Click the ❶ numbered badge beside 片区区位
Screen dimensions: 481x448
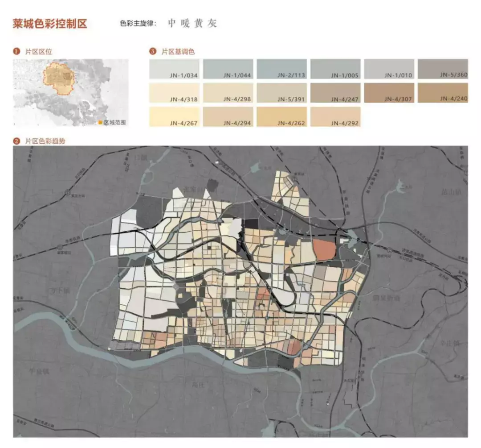pos(16,51)
